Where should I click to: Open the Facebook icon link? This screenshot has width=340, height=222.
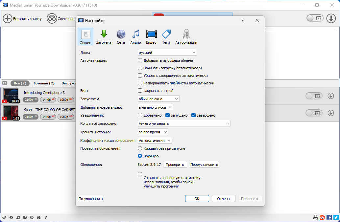pyautogui.click(x=329, y=217)
